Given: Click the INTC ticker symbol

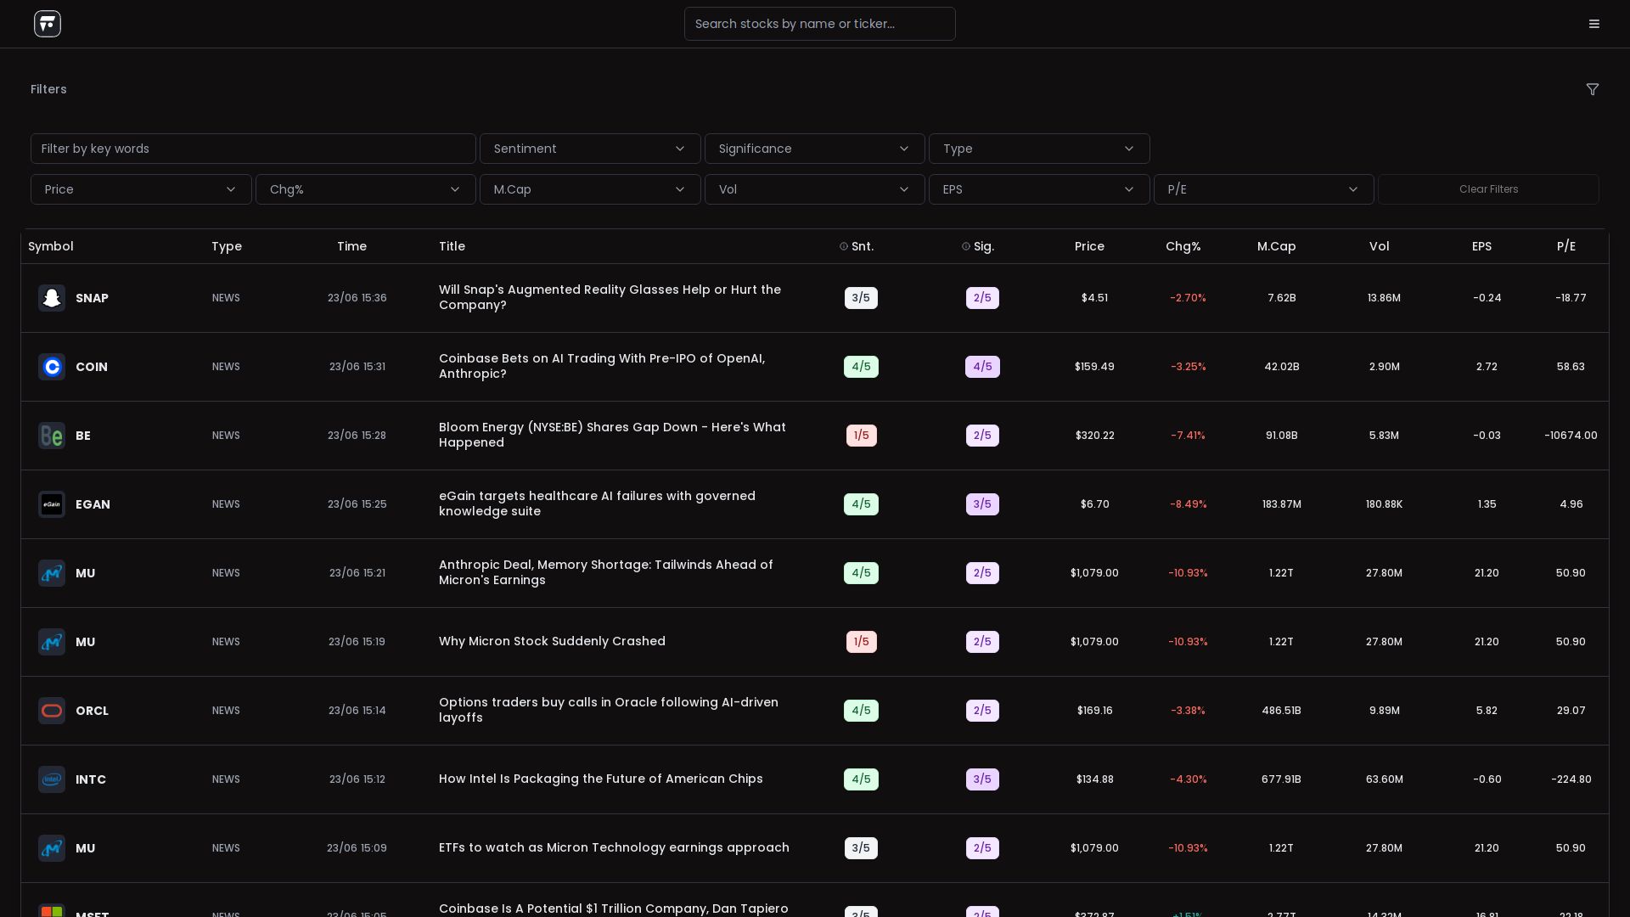Looking at the screenshot, I should 91,779.
